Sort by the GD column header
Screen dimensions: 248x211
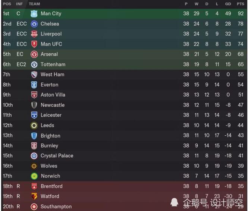pyautogui.click(x=228, y=4)
